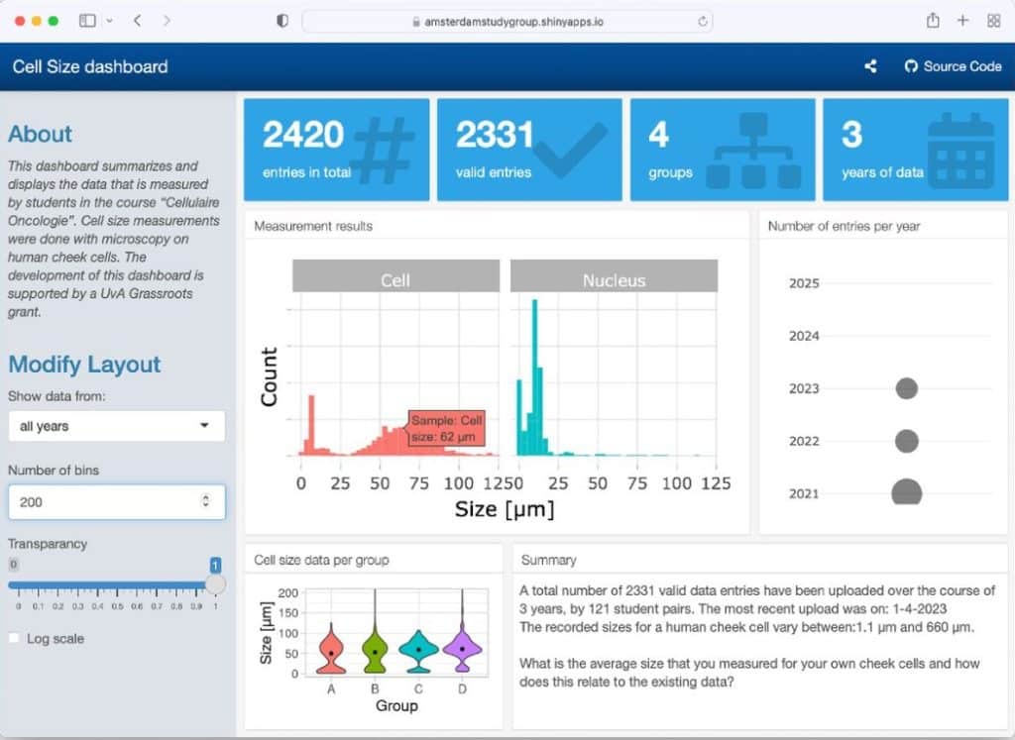Expand the sidebar menu chevron next to sidebar icon
Screen dimensions: 1015x740
tap(108, 21)
